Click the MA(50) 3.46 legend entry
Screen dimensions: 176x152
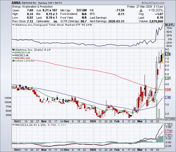21,55
